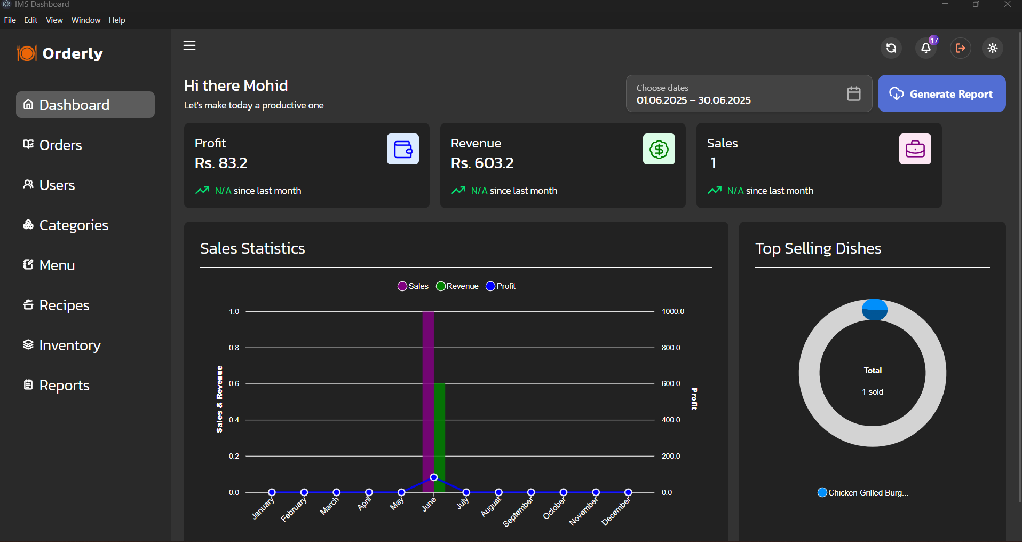The image size is (1022, 542).
Task: Click the Rs. 603.2 revenue value
Action: click(482, 163)
